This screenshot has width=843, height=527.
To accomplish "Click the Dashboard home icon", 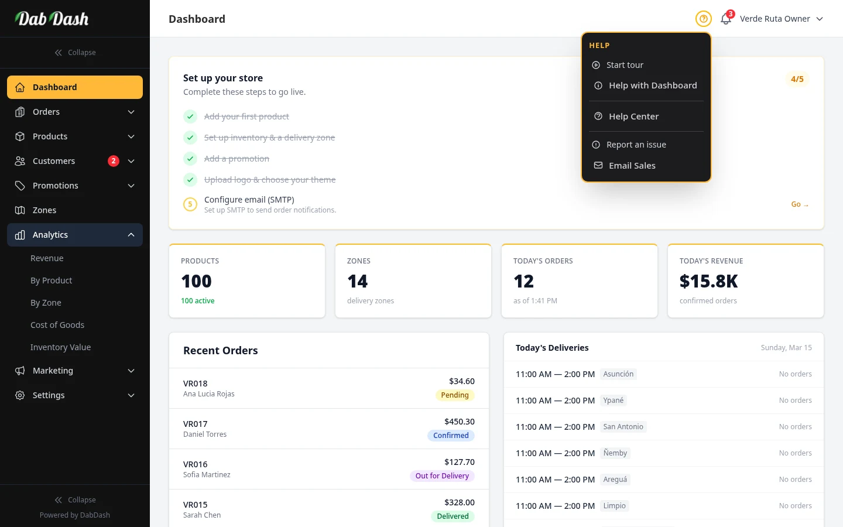I will [20, 87].
